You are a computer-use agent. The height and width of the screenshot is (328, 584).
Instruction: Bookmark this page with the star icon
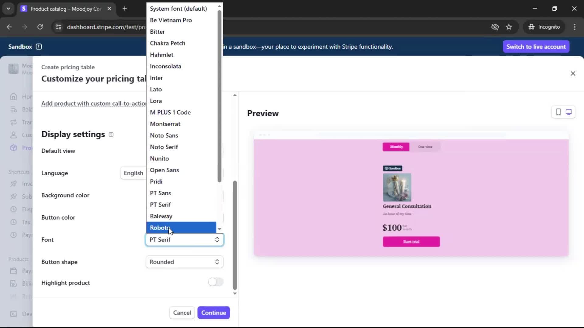pos(509,27)
